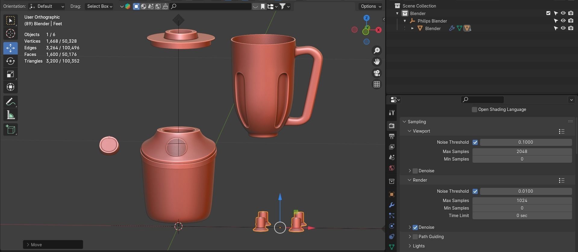Select the Move tool
The image size is (578, 252).
click(x=11, y=48)
